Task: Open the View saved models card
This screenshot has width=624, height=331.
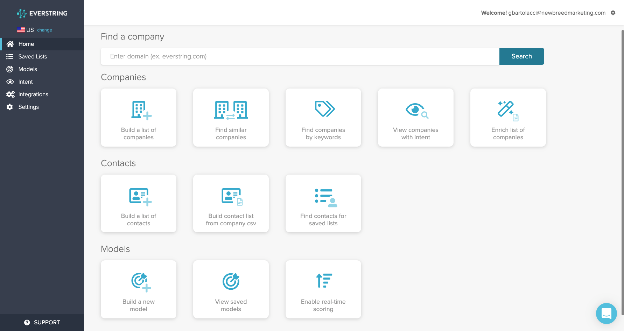Action: pos(231,289)
